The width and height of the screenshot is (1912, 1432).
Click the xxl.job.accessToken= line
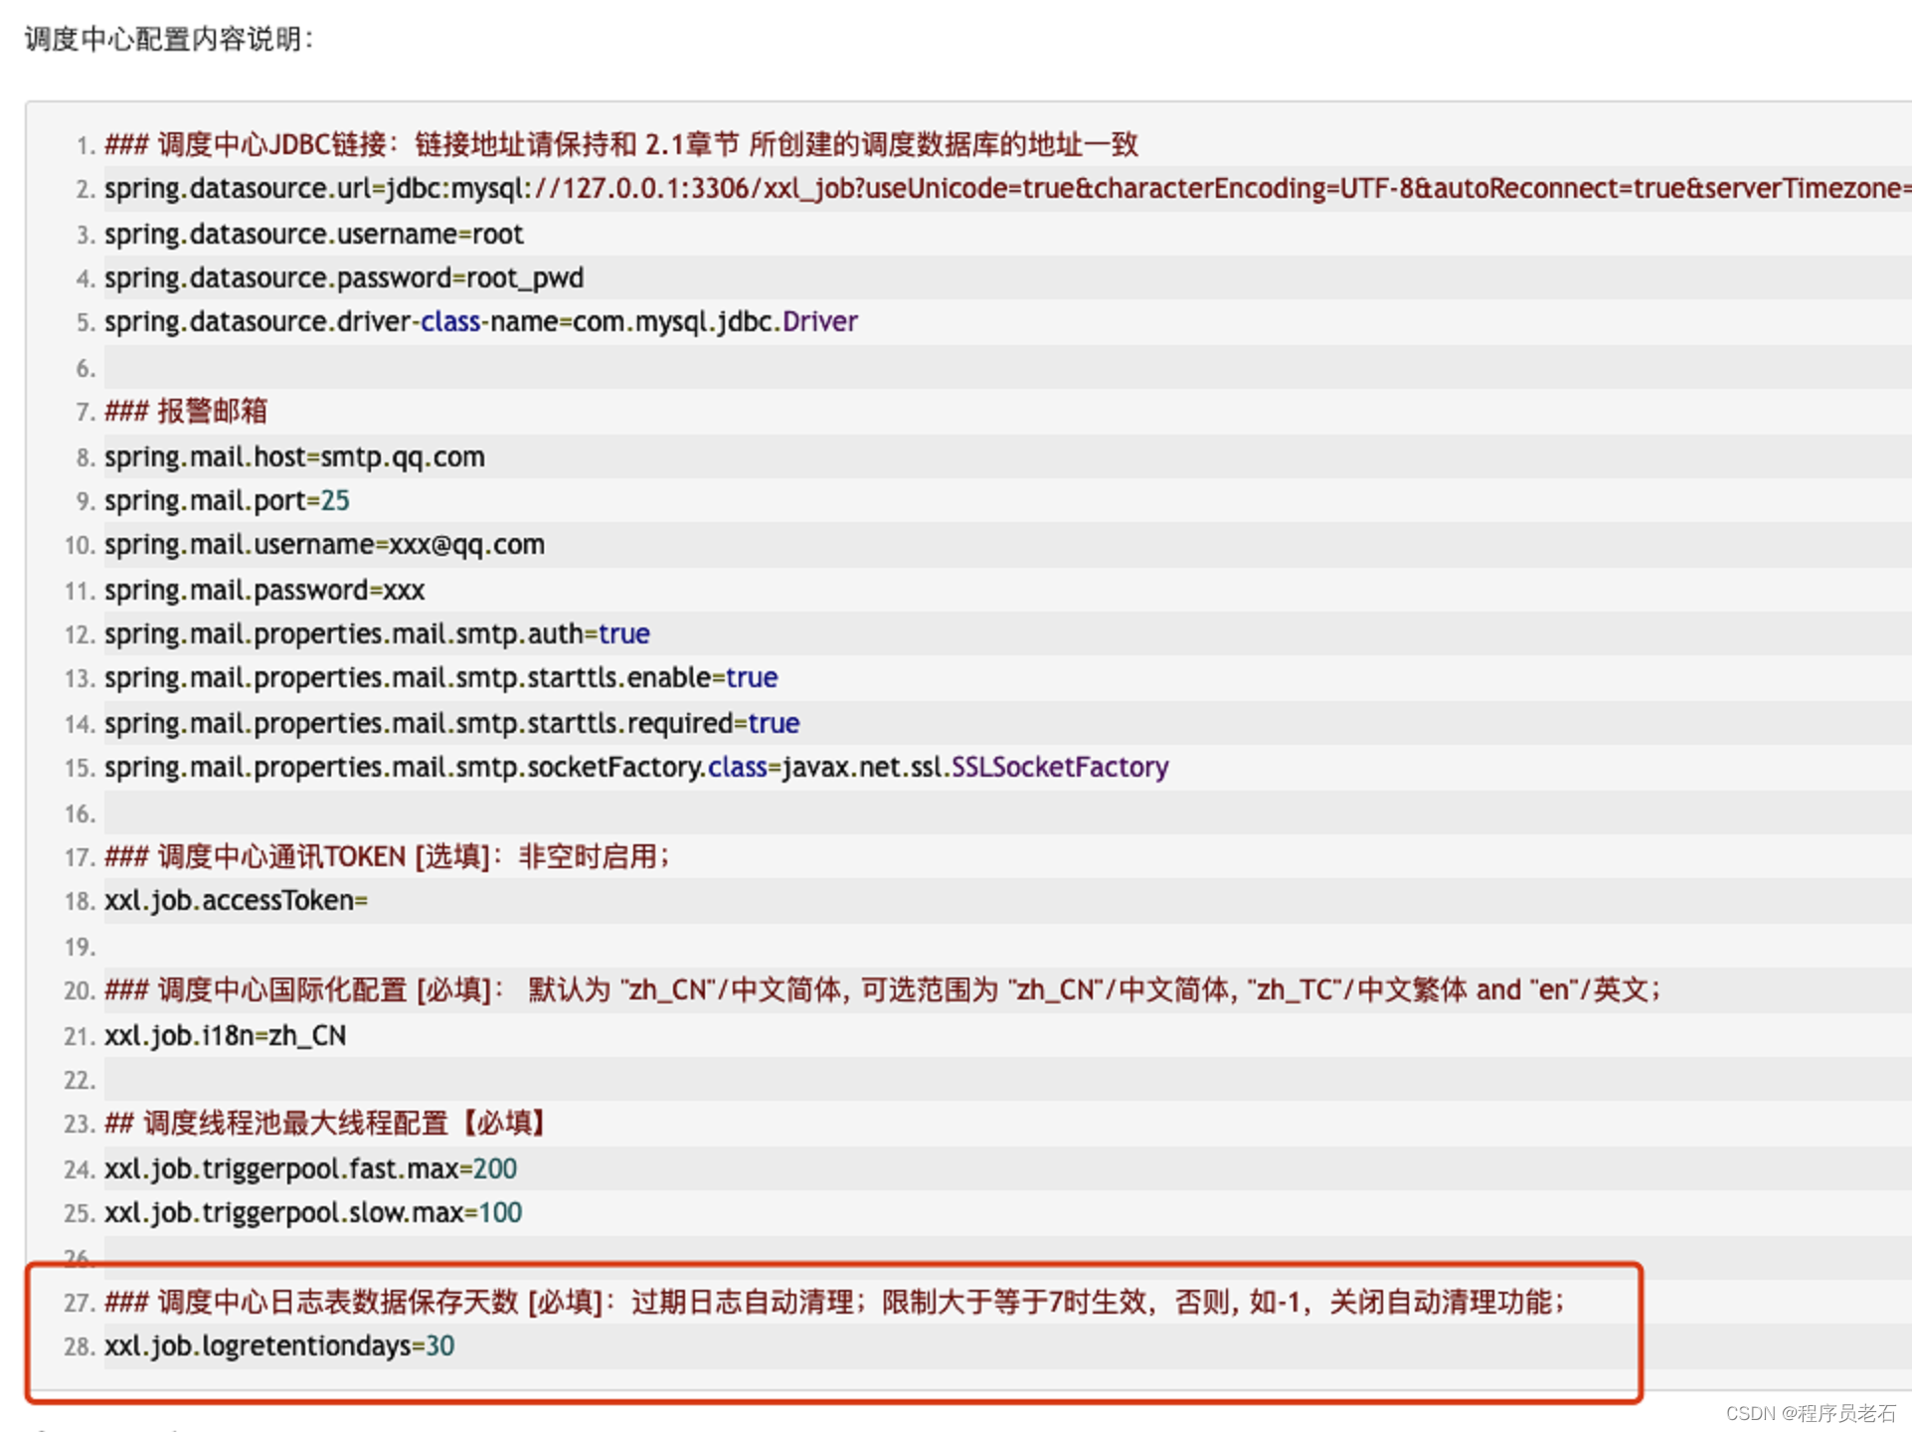236,900
